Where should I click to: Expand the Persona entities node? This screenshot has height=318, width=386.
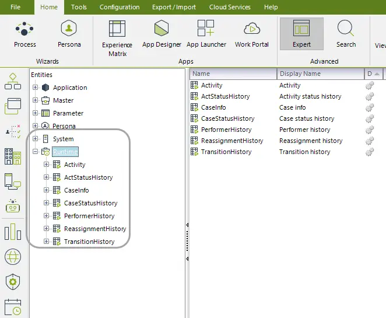tap(35, 125)
